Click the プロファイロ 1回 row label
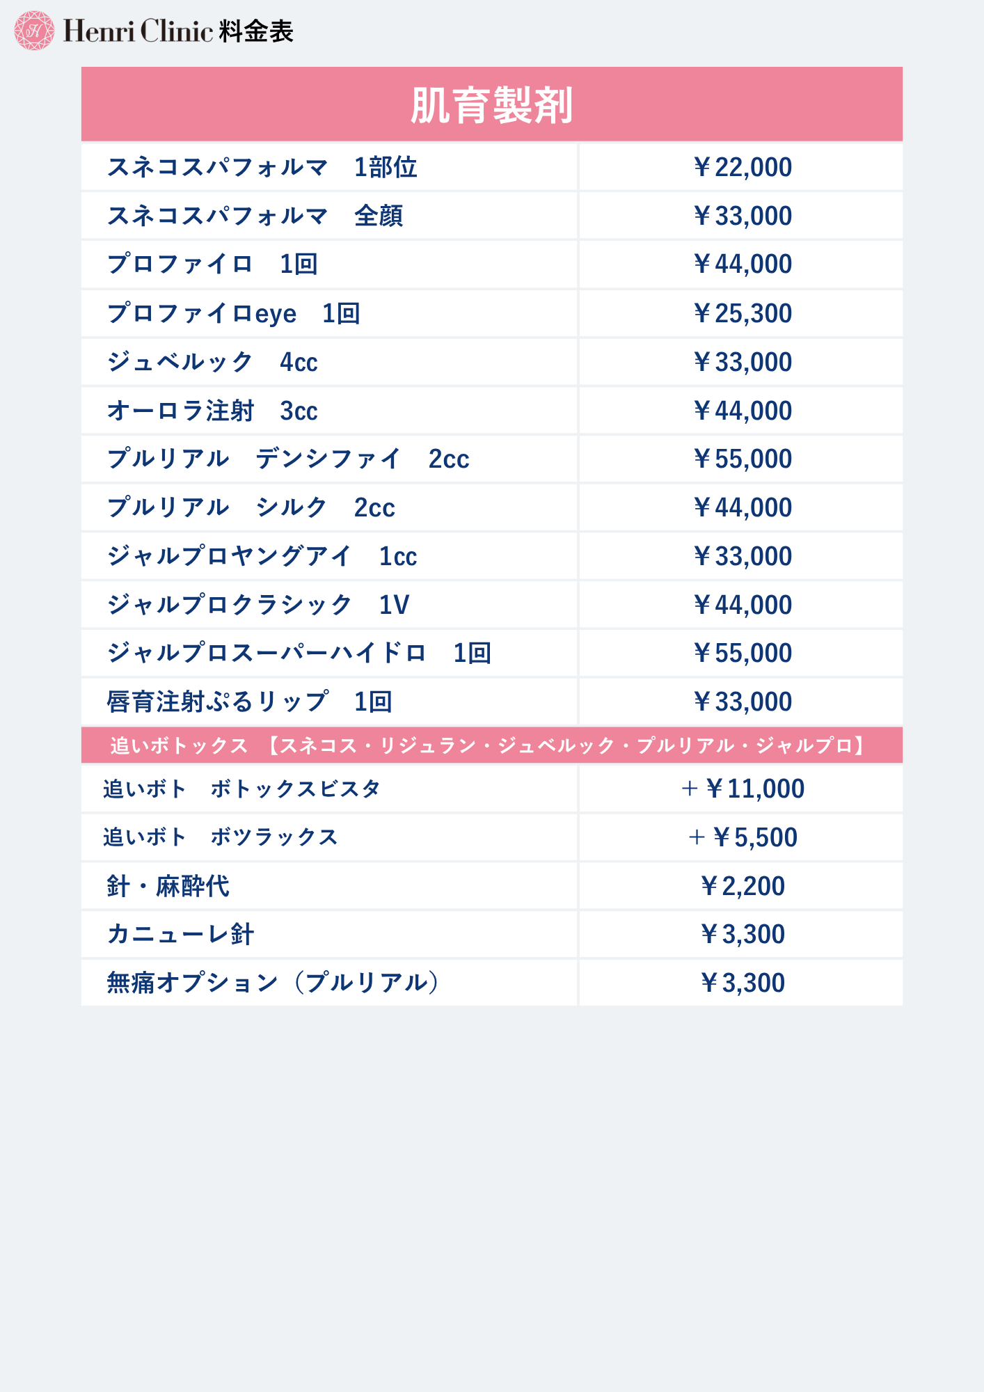The height and width of the screenshot is (1392, 984). point(212,264)
